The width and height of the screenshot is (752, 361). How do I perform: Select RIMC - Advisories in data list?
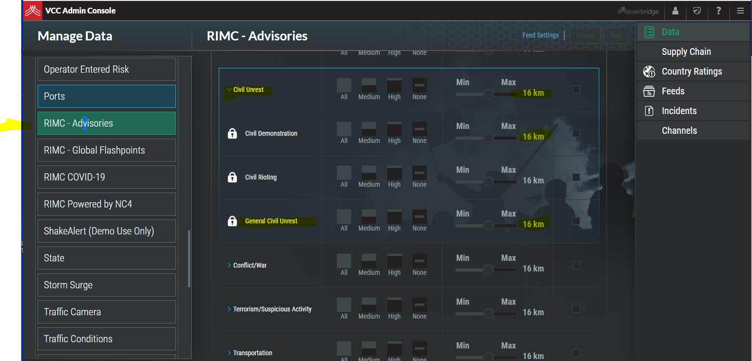[x=106, y=123]
